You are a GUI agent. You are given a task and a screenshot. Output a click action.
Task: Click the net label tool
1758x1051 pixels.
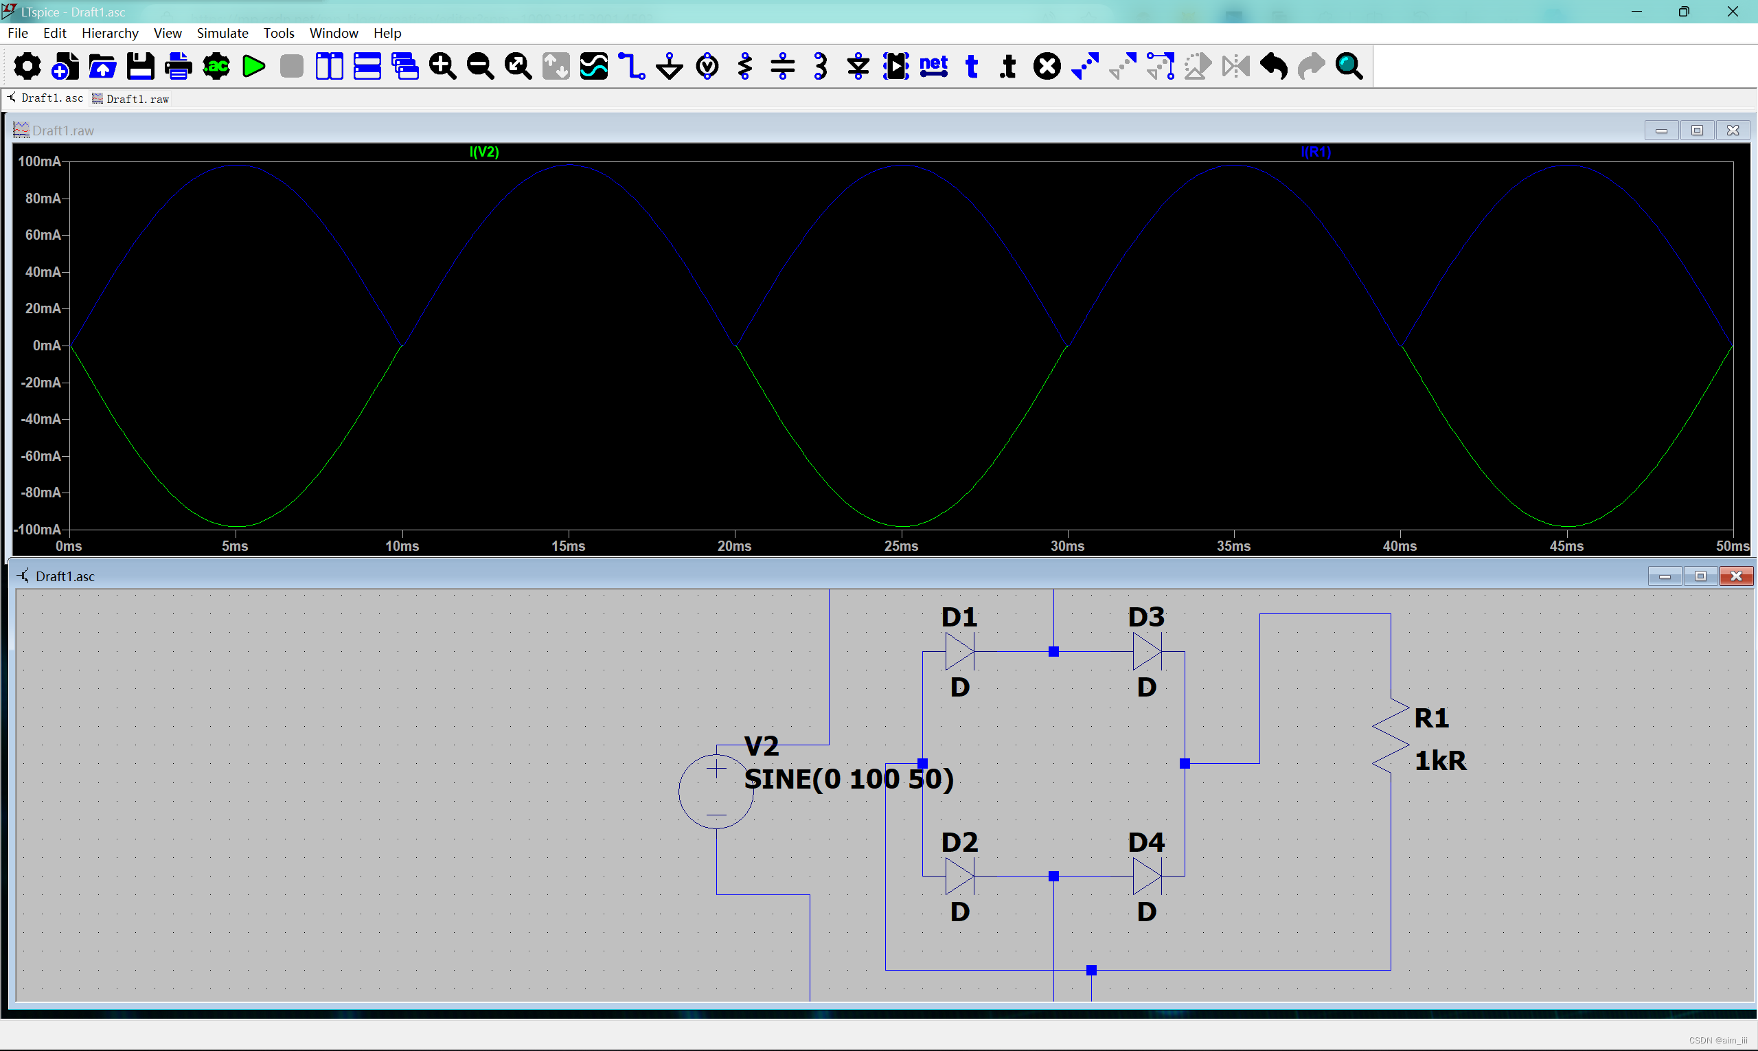(933, 67)
